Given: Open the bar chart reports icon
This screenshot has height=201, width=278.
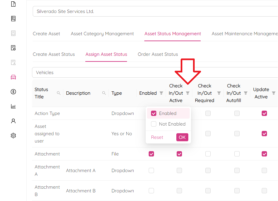Looking at the screenshot, I should (x=13, y=106).
